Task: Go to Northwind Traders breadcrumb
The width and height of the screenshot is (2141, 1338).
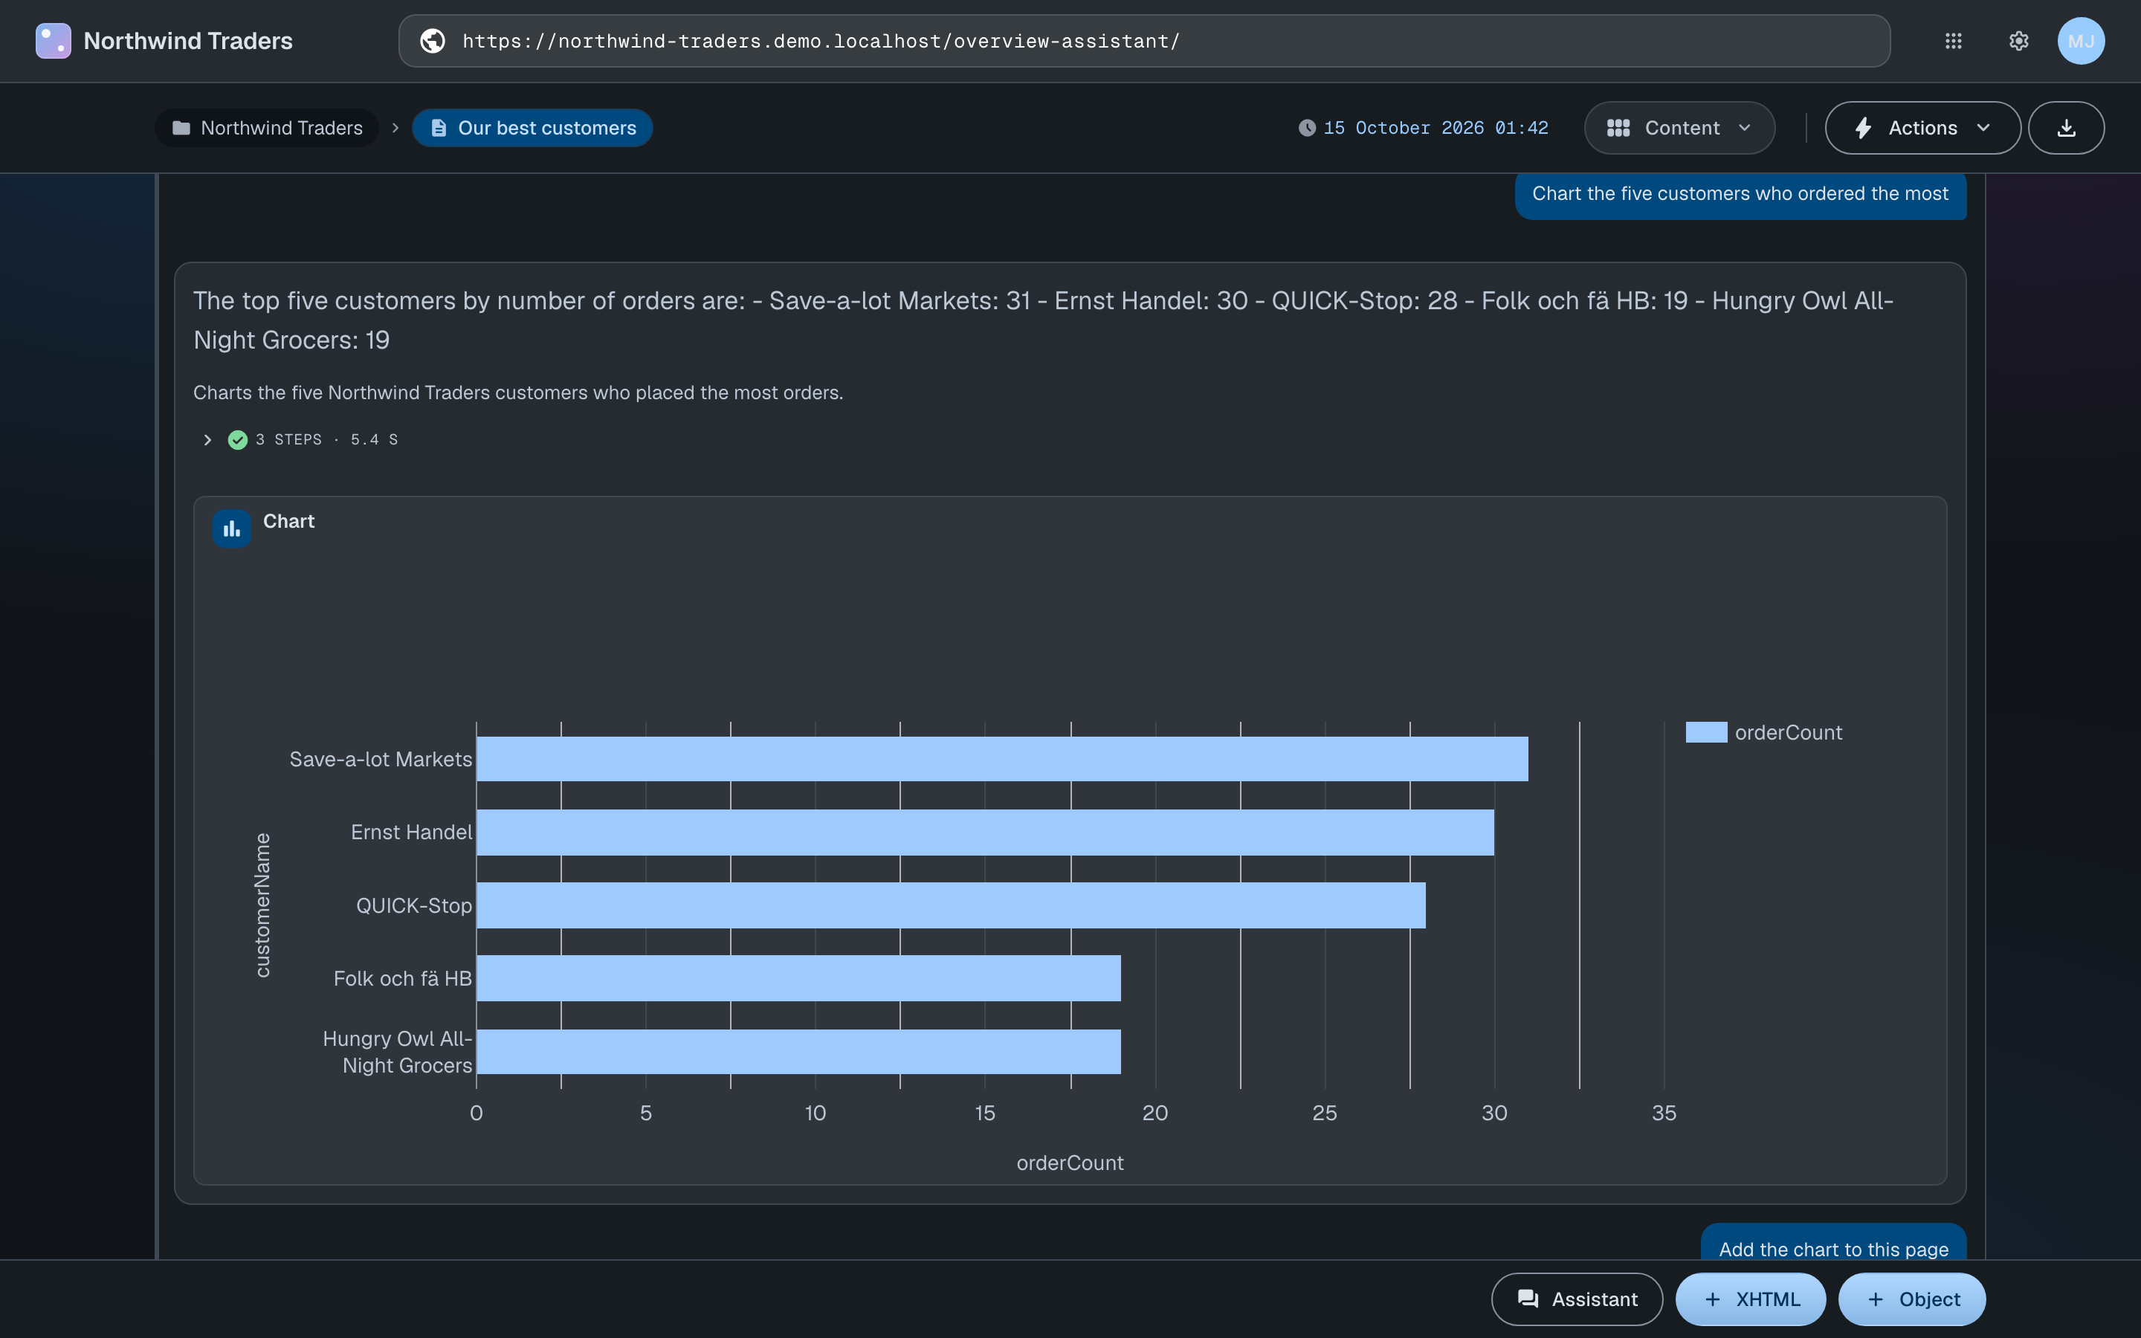Action: click(x=266, y=129)
